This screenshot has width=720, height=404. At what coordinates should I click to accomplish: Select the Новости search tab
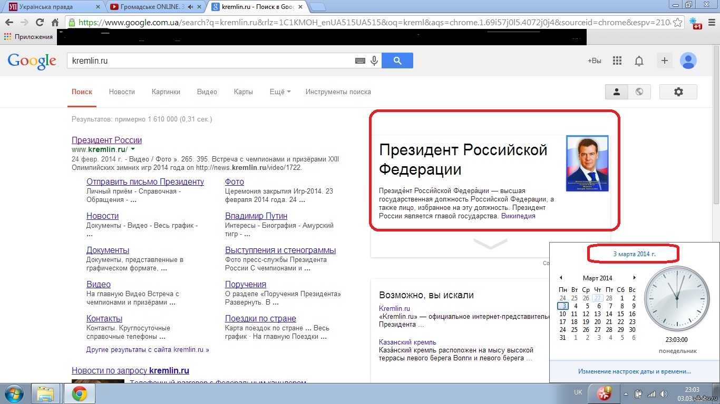pos(122,92)
